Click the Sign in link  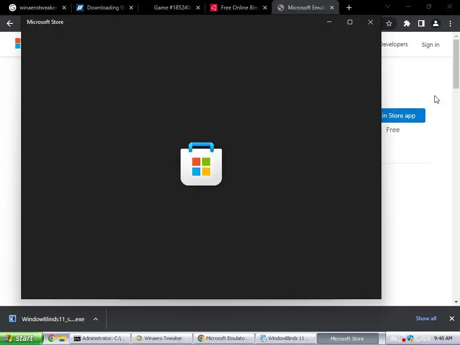coord(430,44)
